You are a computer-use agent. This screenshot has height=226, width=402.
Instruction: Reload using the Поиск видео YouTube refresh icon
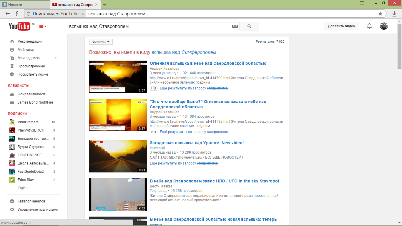29,14
